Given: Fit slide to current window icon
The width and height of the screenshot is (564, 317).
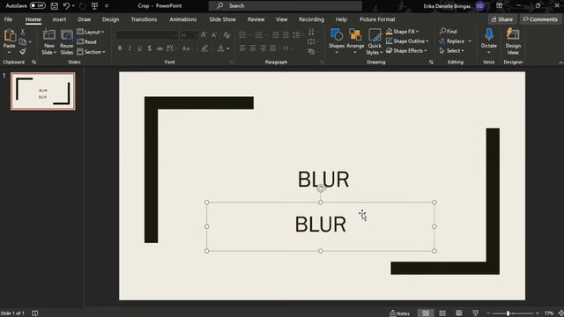Looking at the screenshot, I should pyautogui.click(x=560, y=313).
